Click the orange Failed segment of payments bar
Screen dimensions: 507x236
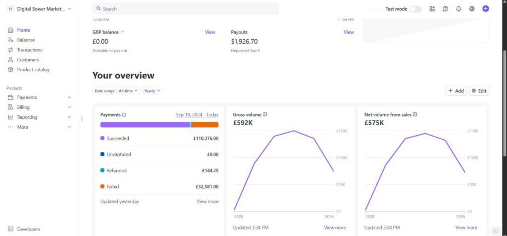[x=205, y=125]
